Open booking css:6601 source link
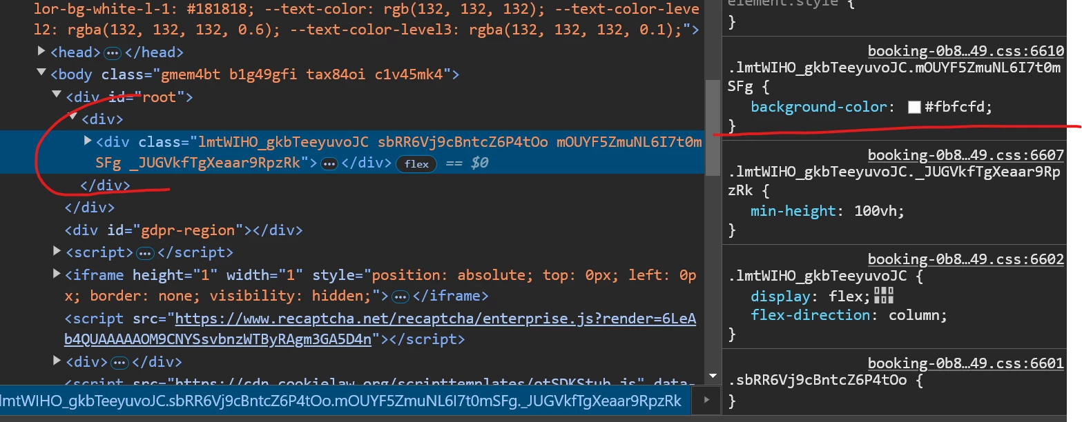 [x=966, y=363]
